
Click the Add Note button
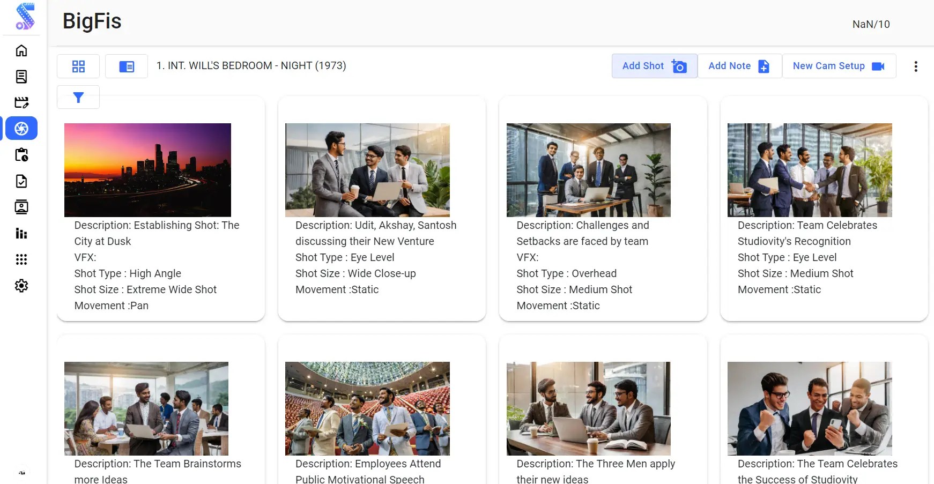(x=739, y=66)
